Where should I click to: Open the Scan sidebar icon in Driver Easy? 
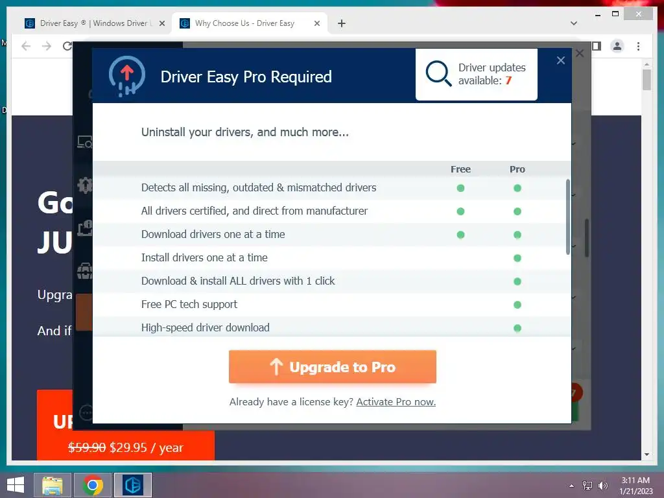coord(85,142)
